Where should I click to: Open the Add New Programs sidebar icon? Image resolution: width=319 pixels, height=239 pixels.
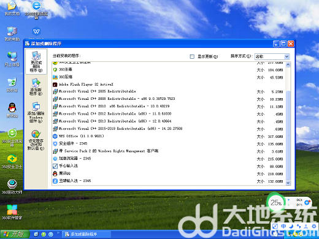36,87
